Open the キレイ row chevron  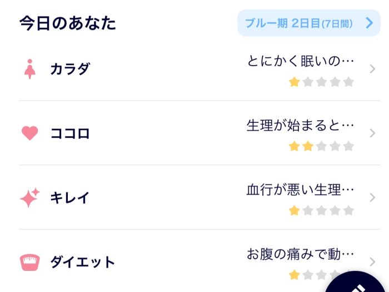coord(372,197)
